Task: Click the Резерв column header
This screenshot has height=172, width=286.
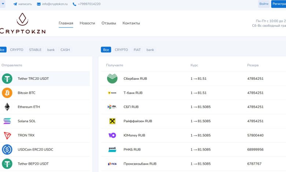Action: coord(253,65)
